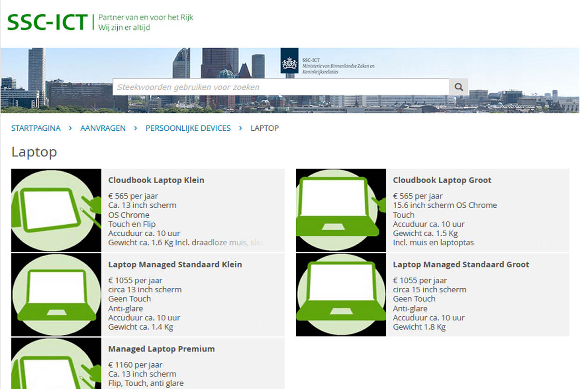The width and height of the screenshot is (584, 389).
Task: Click "€ 1160 per jaar" price text
Action: [135, 365]
